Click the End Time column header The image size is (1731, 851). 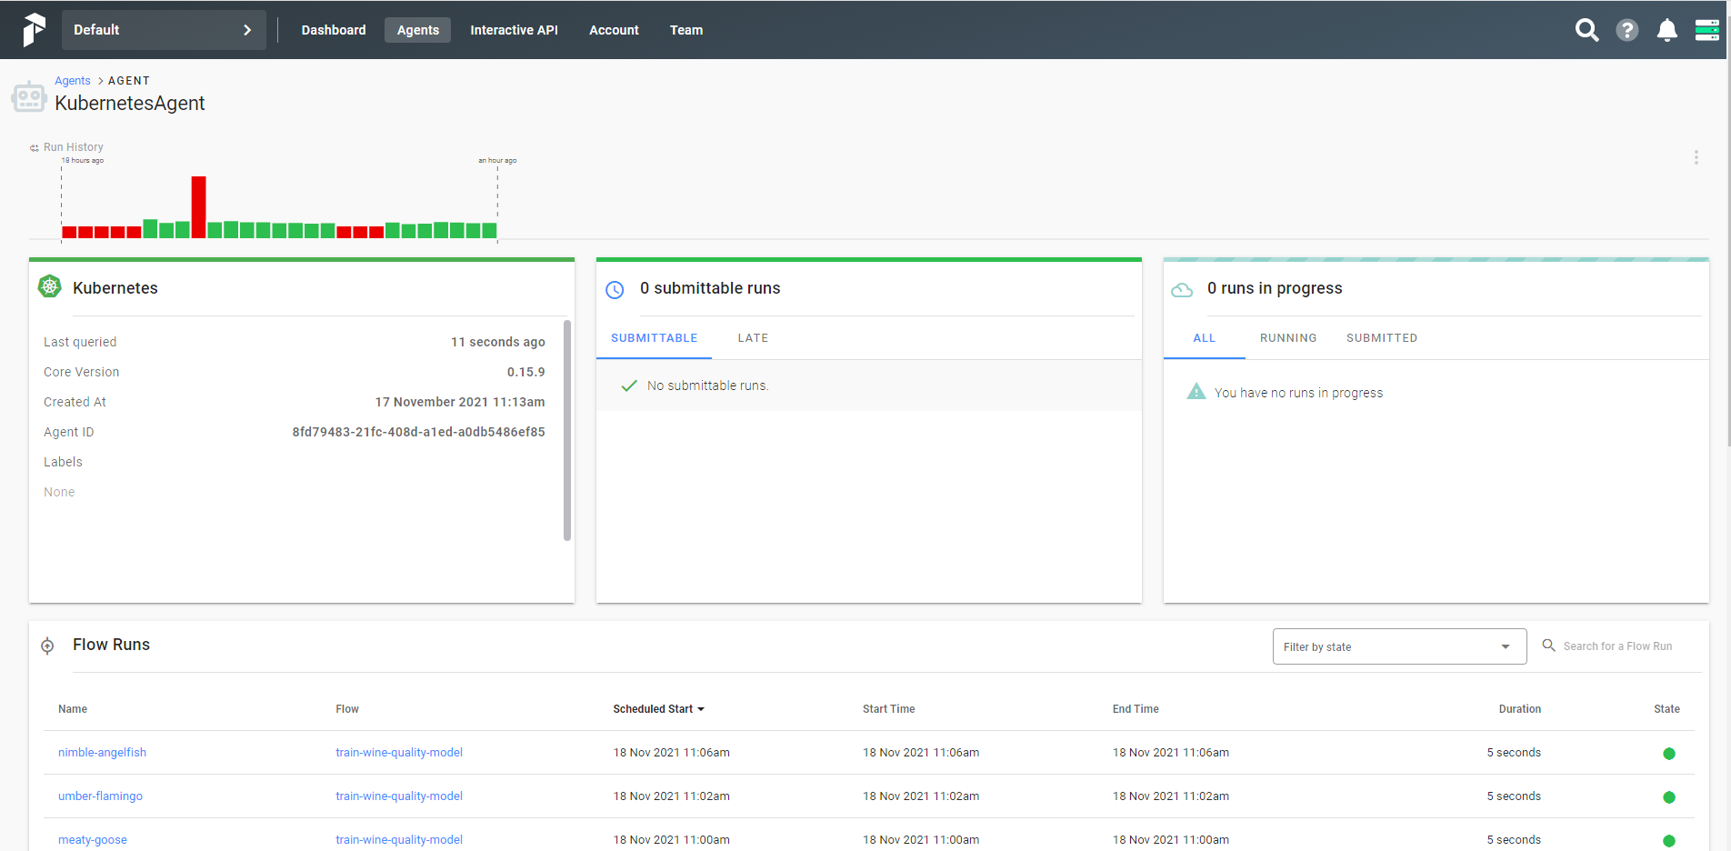coord(1136,709)
